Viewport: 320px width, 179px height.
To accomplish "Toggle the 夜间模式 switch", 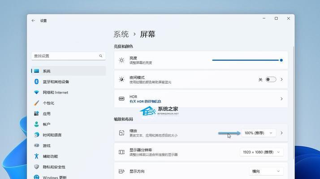I will coord(271,80).
